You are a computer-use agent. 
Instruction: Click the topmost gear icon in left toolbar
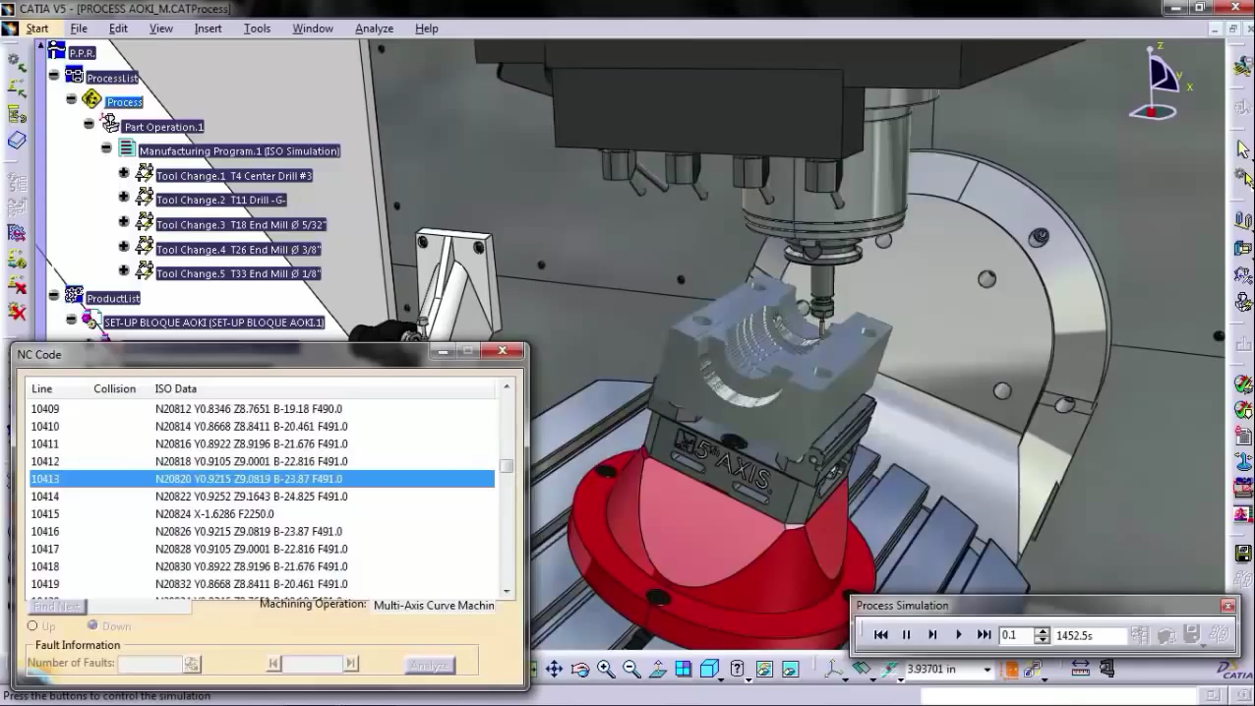pos(17,61)
